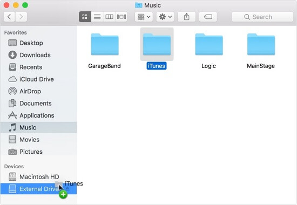Eject the External Drive
Image resolution: width=297 pixels, height=205 pixels.
point(67,188)
